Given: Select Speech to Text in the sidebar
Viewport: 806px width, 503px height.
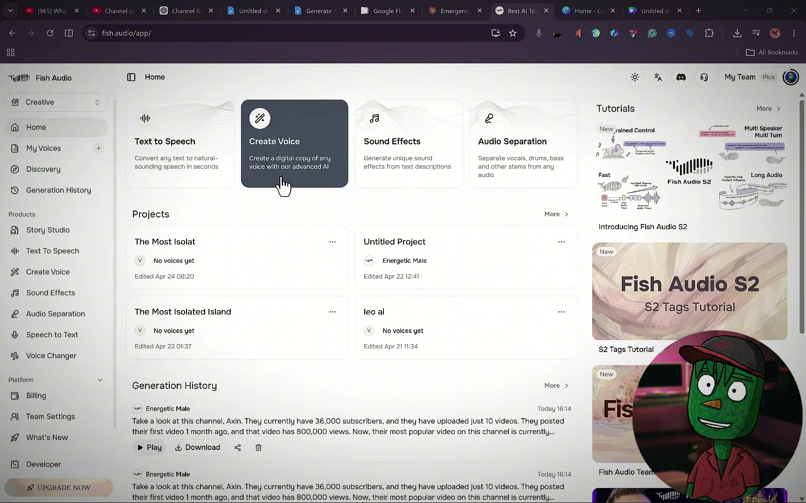Looking at the screenshot, I should coord(56,335).
